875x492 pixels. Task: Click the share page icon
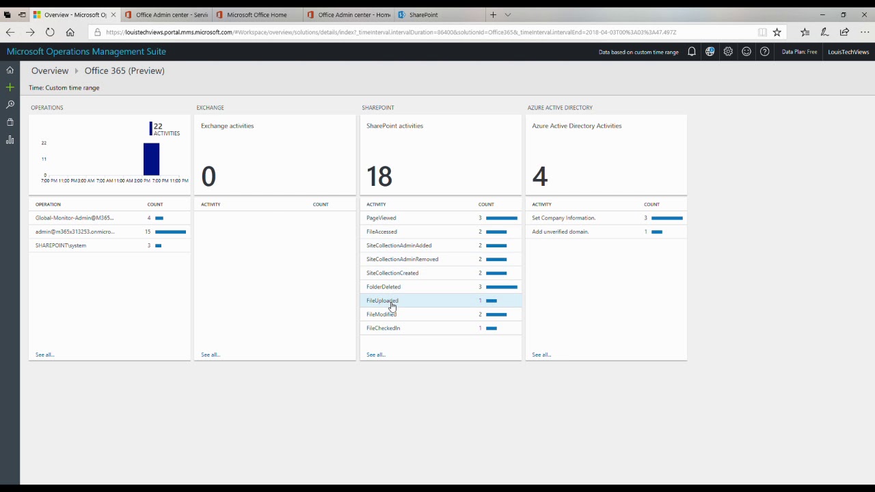pyautogui.click(x=845, y=32)
